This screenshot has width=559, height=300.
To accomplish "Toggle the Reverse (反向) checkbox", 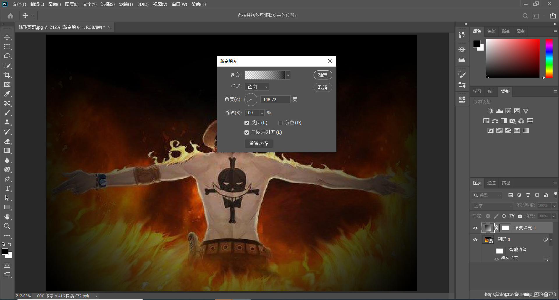I will click(247, 123).
